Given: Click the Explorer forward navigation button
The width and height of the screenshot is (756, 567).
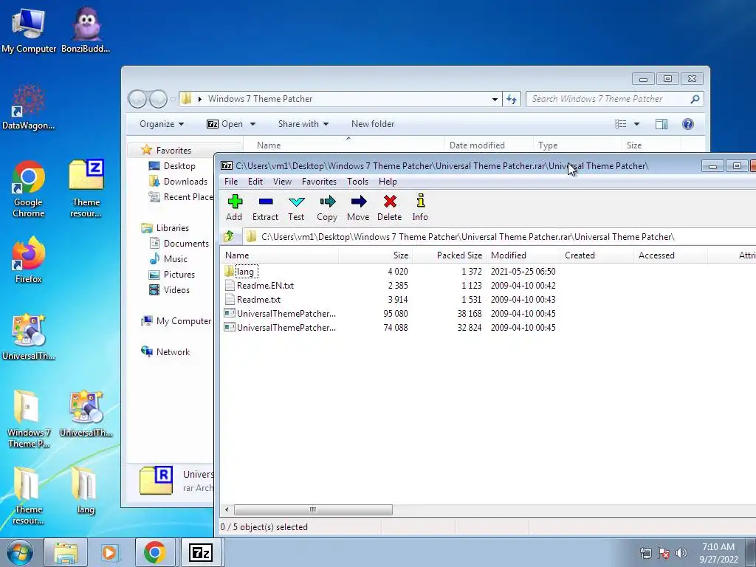Looking at the screenshot, I should (158, 100).
